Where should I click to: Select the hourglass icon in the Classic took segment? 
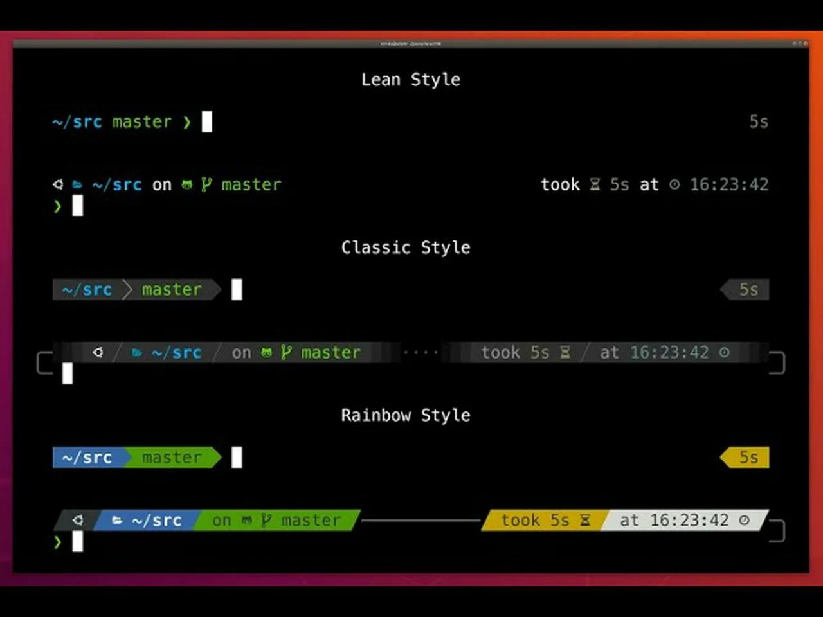(565, 352)
